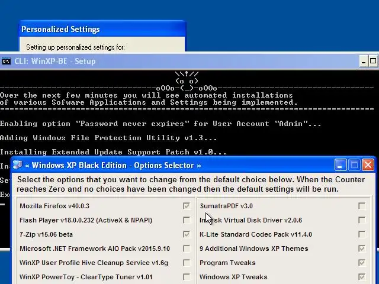Click 'Installing Extended Update Support Patch' console line

coord(113,152)
